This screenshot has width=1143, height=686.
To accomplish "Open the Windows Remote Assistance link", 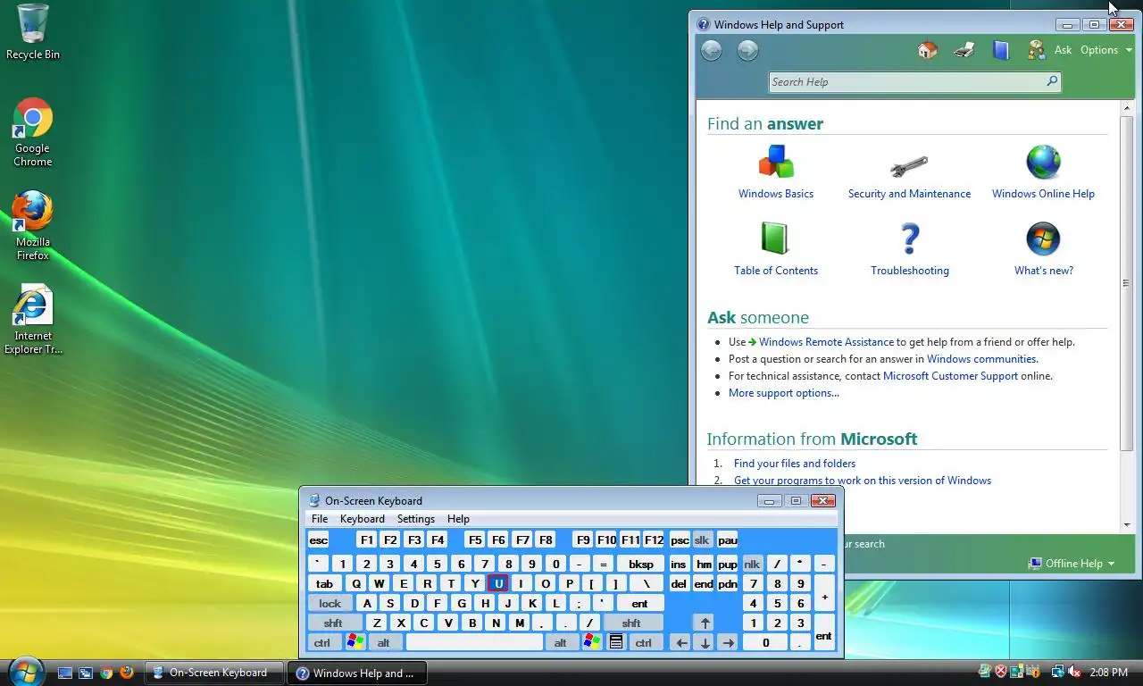I will point(826,341).
